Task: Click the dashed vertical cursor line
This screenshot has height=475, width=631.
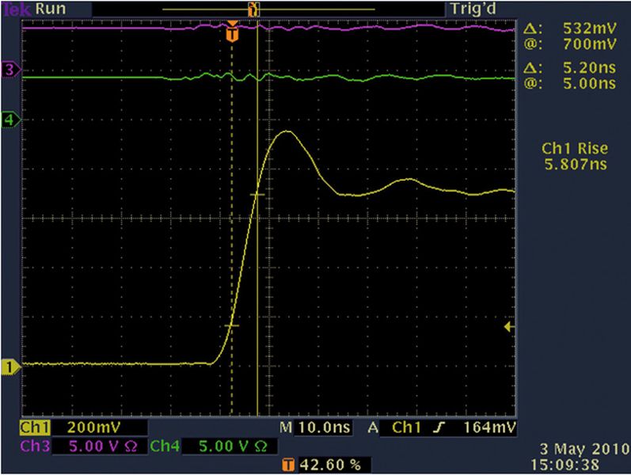Action: click(x=232, y=226)
